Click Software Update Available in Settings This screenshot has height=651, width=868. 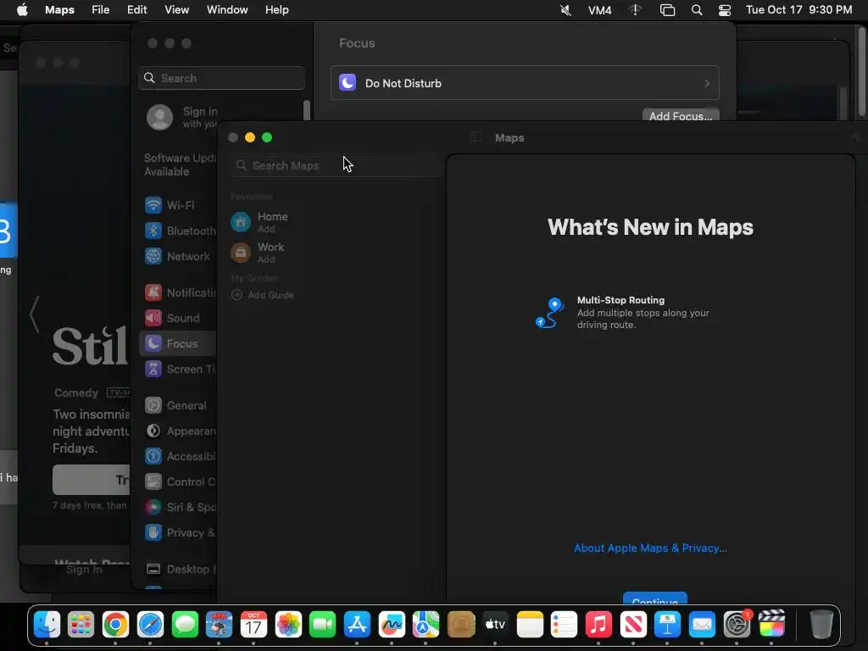coord(180,165)
